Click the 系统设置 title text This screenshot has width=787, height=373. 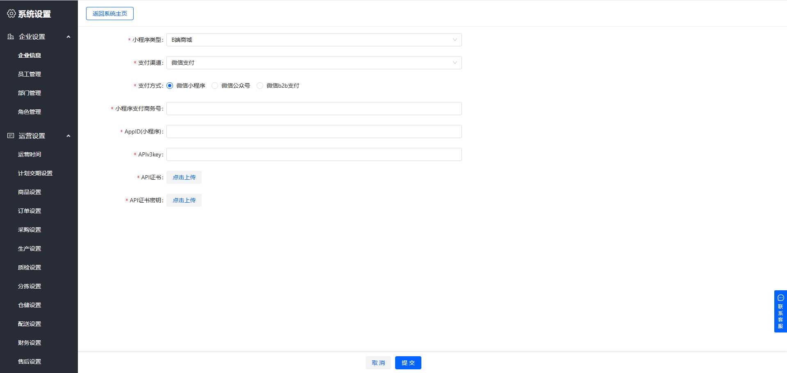[x=34, y=14]
